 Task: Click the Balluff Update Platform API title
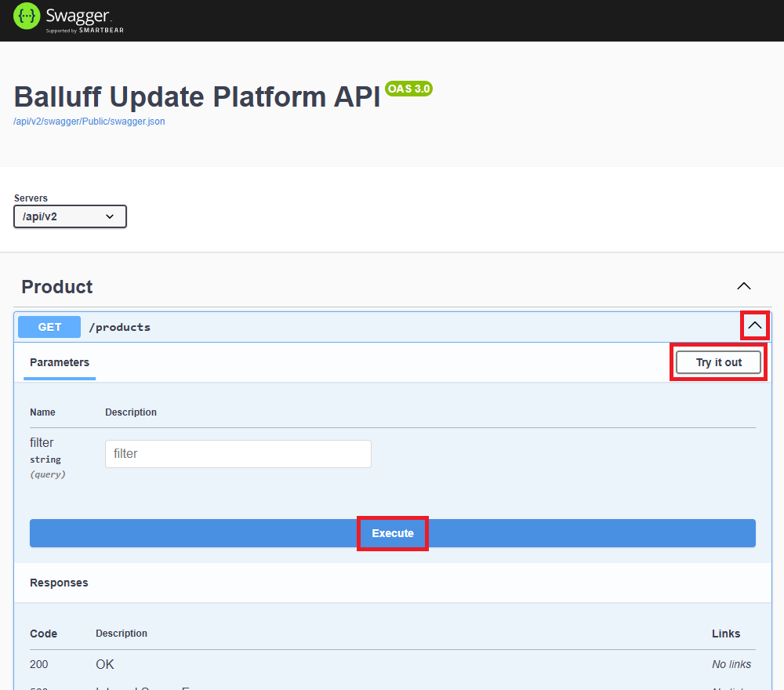click(197, 96)
